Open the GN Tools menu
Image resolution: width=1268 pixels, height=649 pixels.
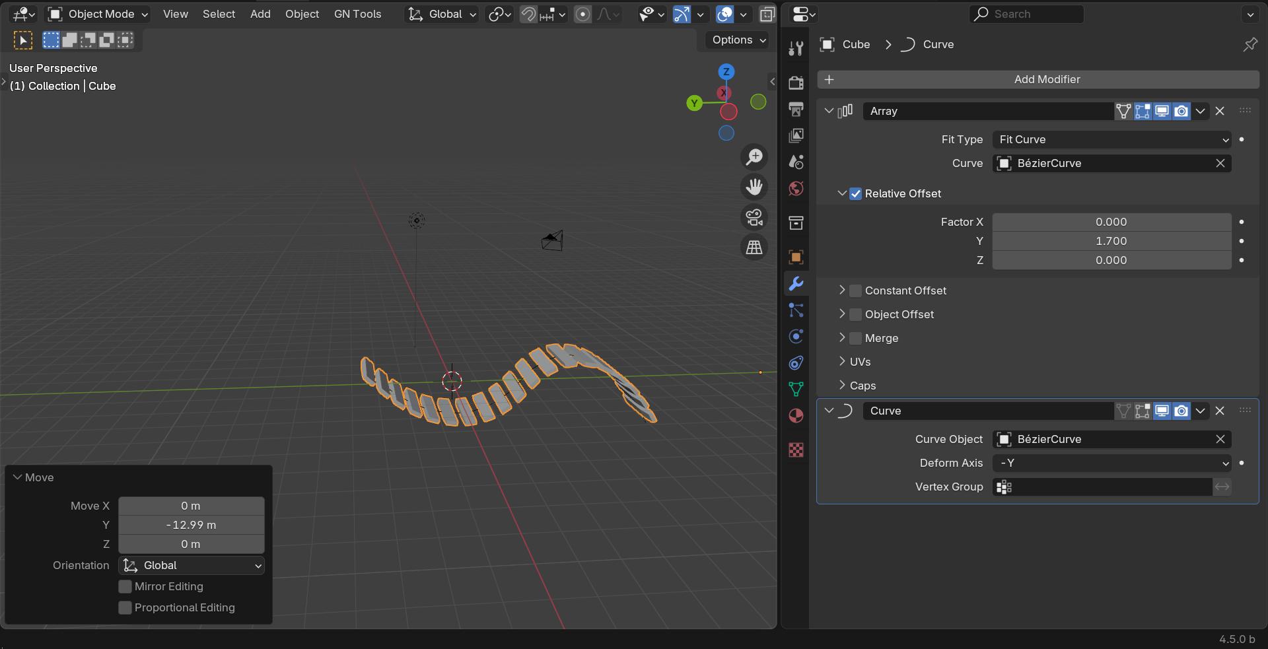pos(357,14)
